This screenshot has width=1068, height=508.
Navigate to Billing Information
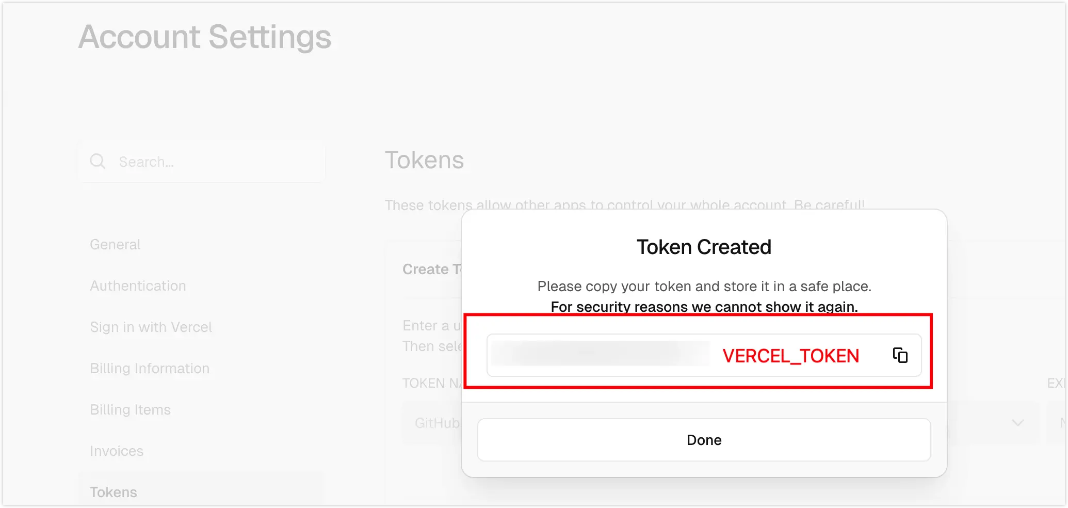click(150, 369)
